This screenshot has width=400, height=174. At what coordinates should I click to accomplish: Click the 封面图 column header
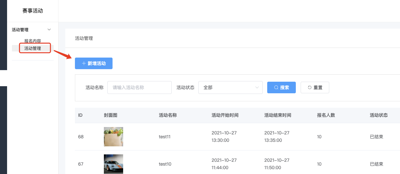111,115
